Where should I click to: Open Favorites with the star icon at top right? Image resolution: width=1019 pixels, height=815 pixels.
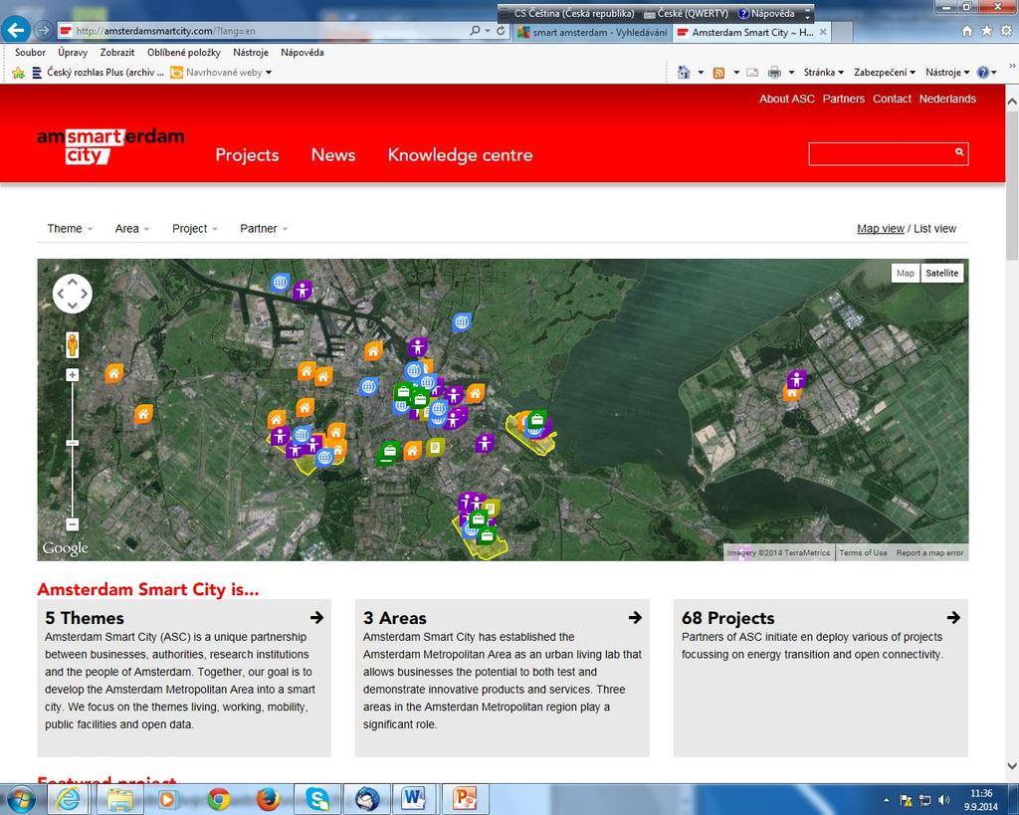986,31
